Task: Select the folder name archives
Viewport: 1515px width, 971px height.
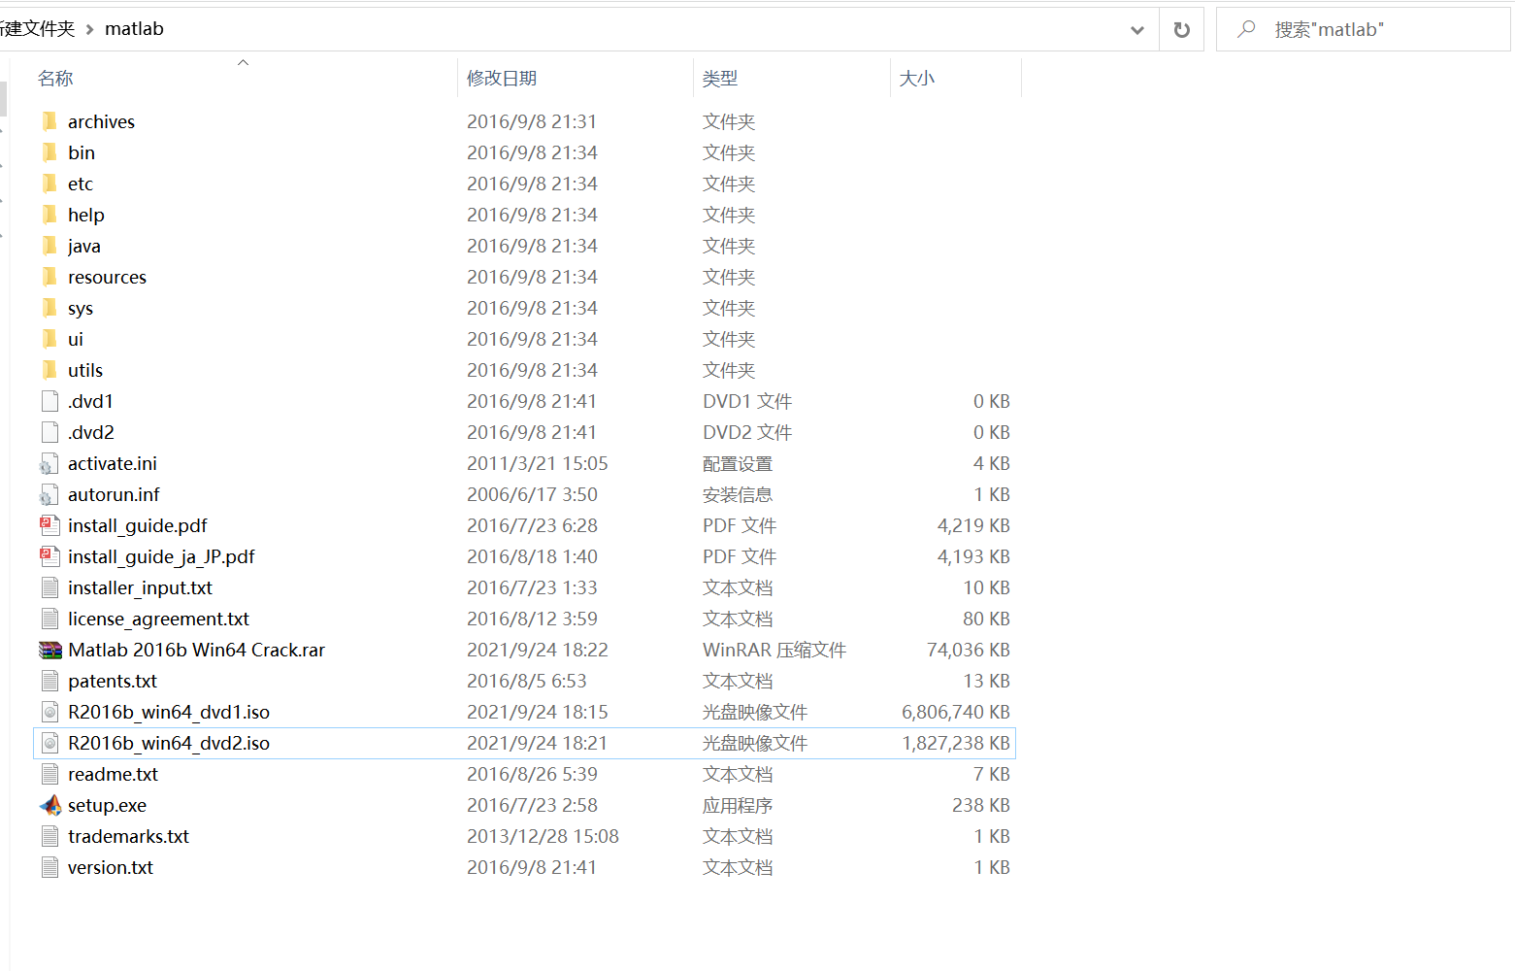Action: pos(101,121)
